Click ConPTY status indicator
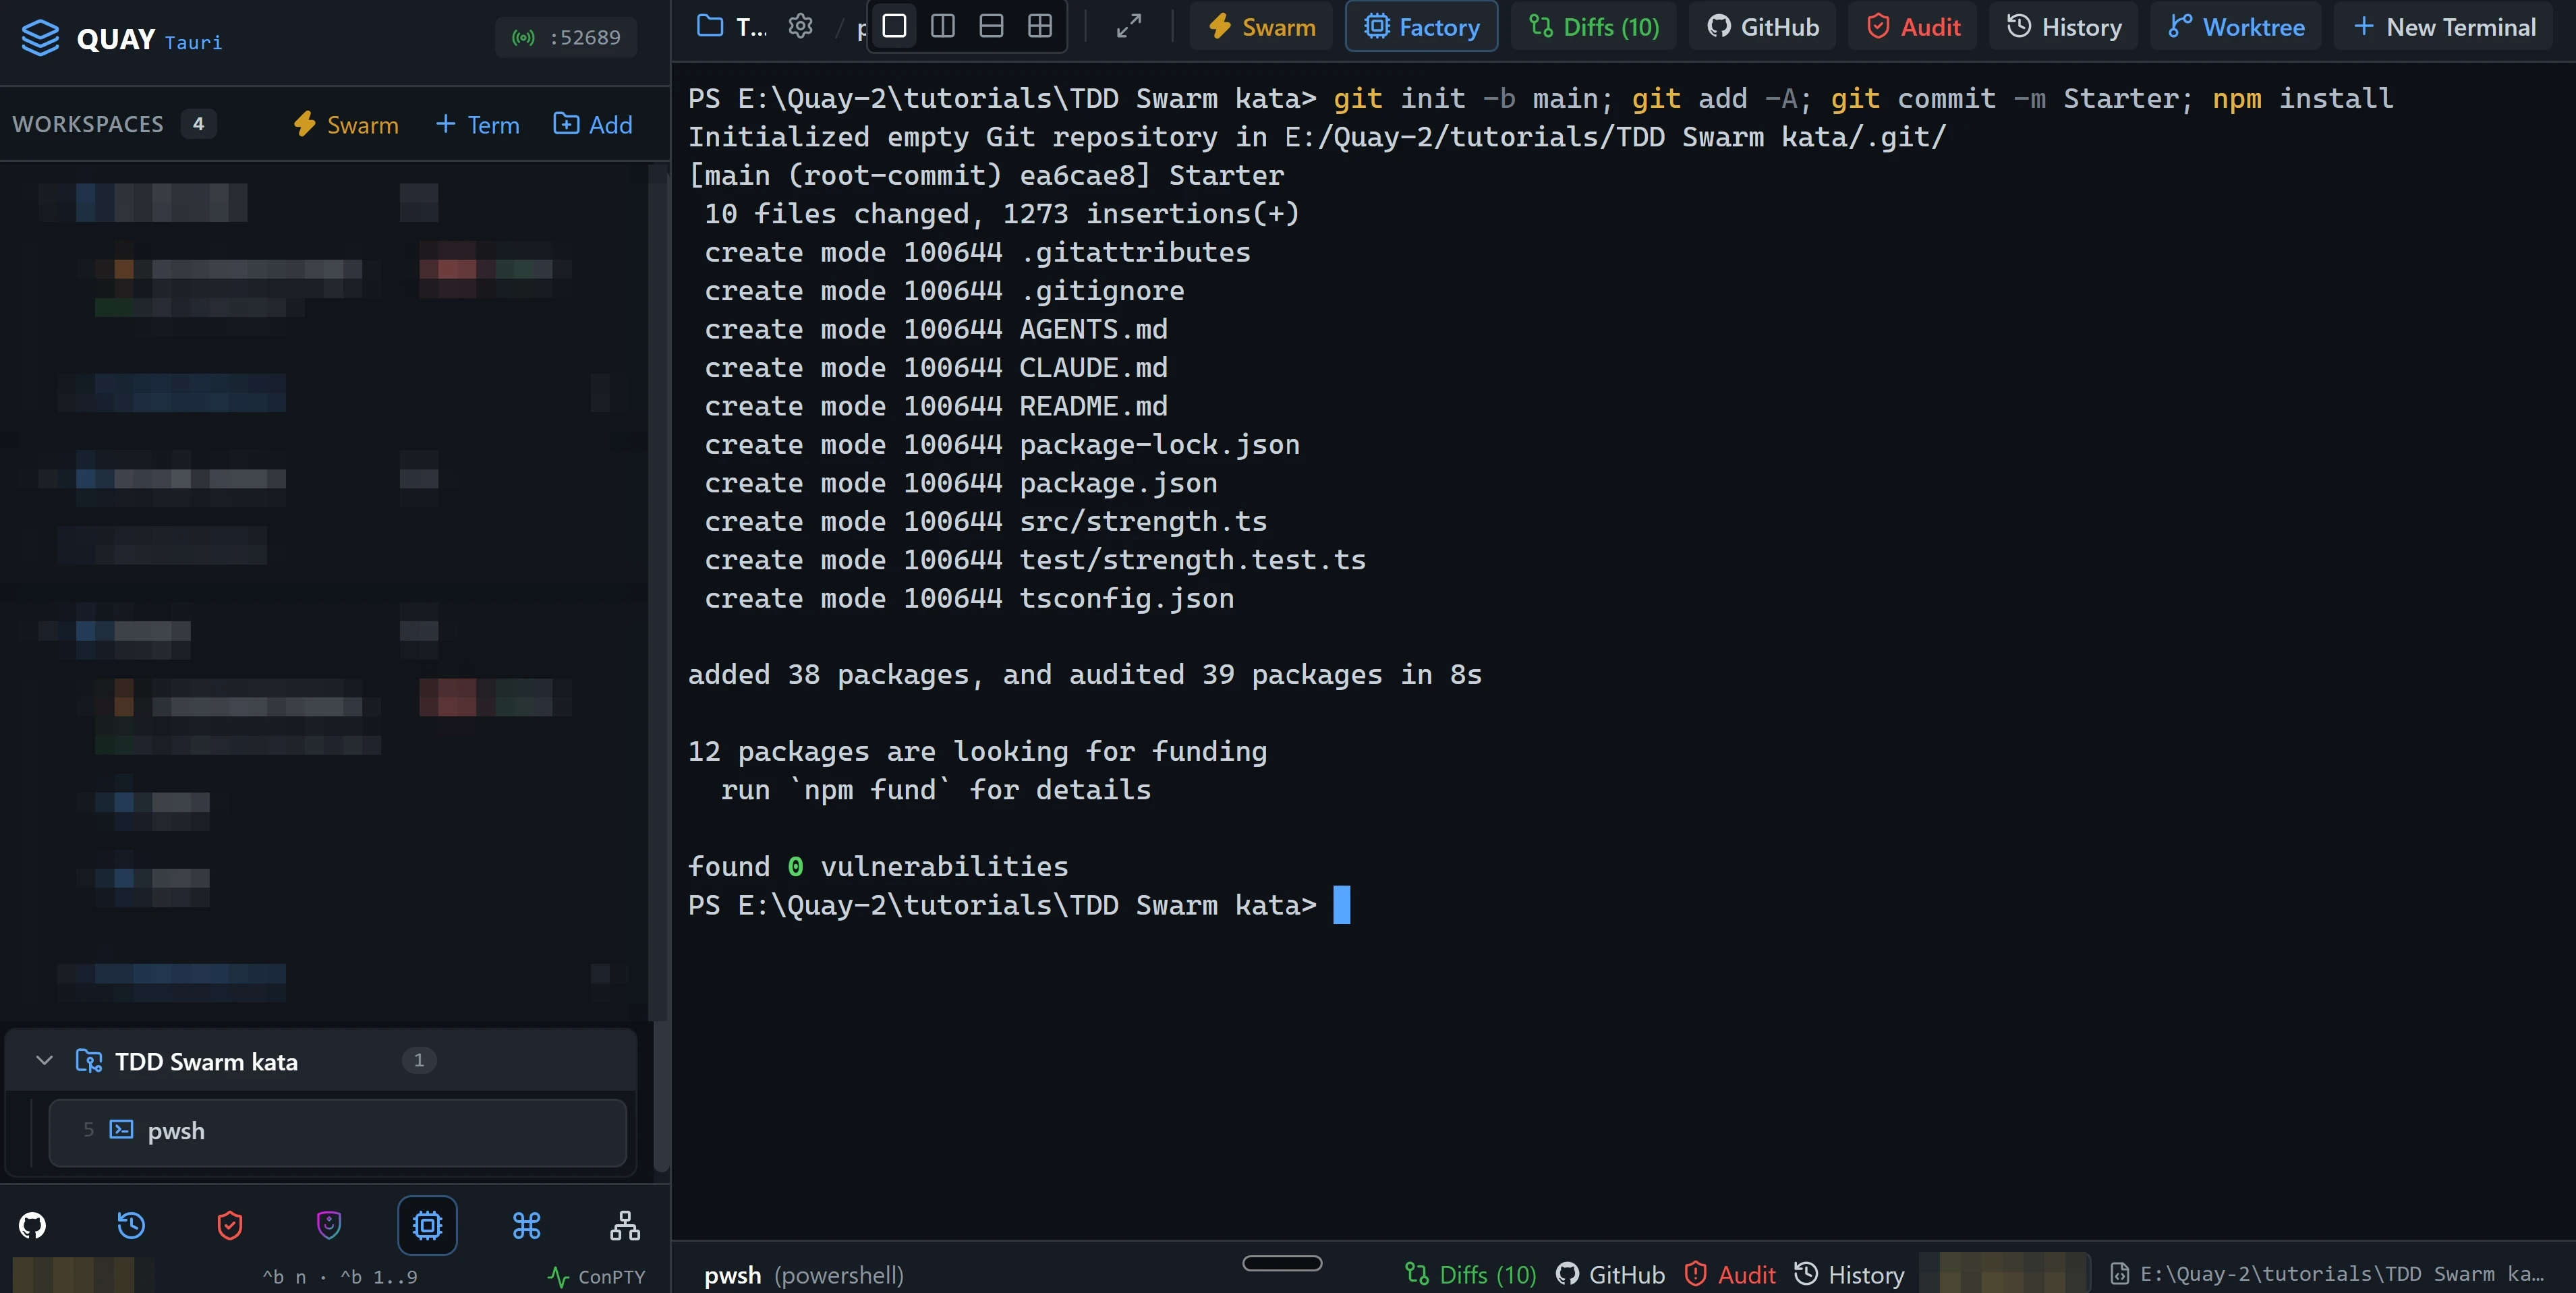The image size is (2576, 1293). [597, 1276]
